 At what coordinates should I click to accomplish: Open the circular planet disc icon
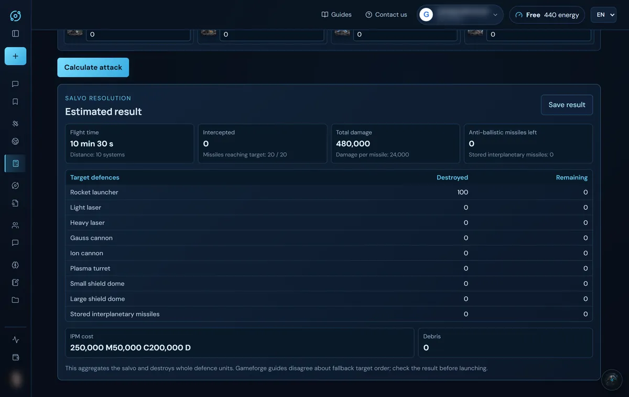[15, 185]
